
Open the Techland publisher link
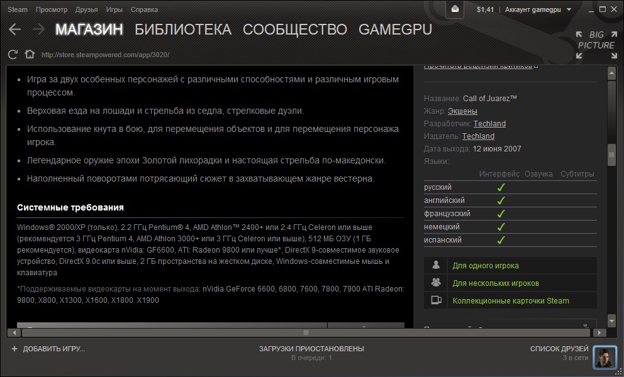478,136
